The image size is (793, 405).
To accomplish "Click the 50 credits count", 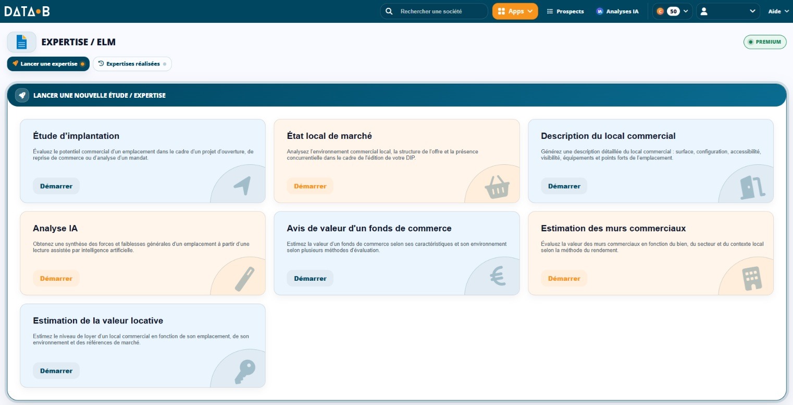I will pyautogui.click(x=673, y=11).
